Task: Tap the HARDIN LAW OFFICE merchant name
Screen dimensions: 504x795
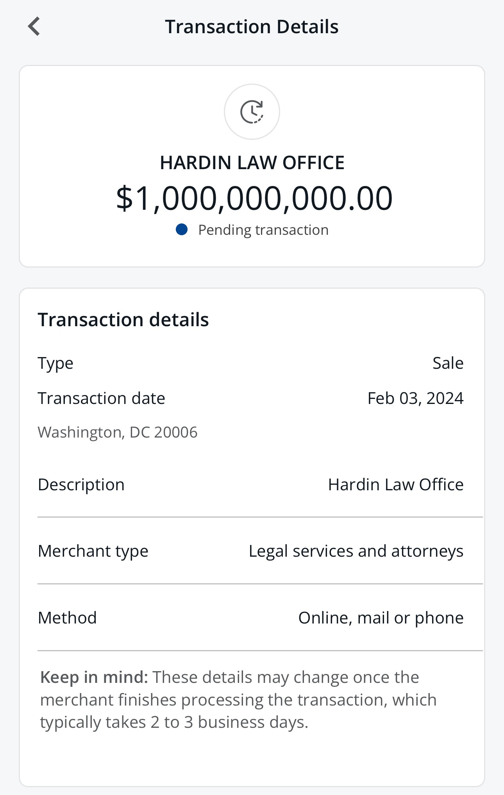Action: 252,163
